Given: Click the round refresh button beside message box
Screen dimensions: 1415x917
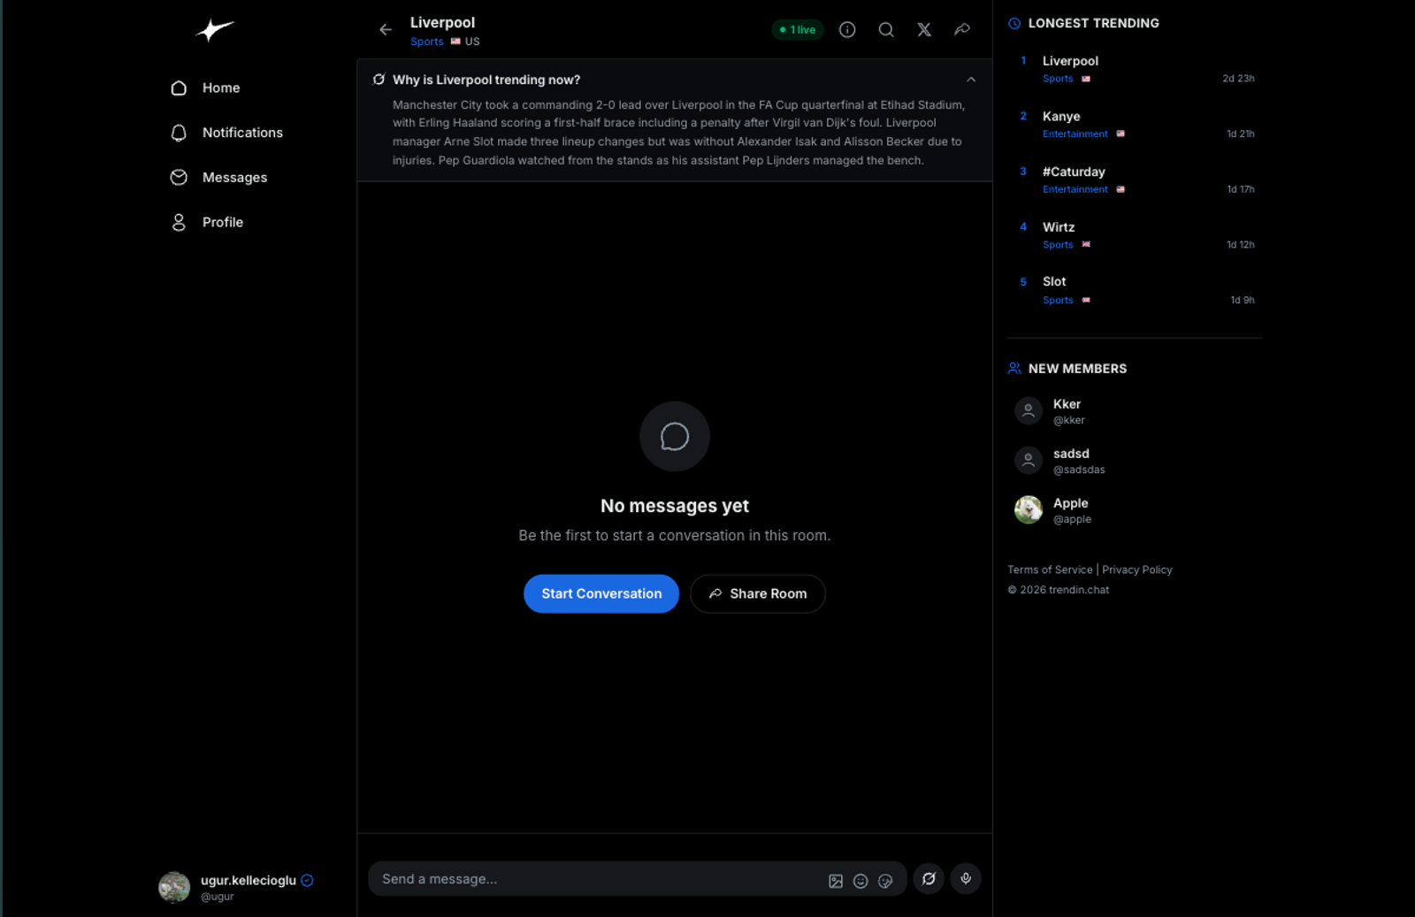Looking at the screenshot, I should pyautogui.click(x=929, y=879).
